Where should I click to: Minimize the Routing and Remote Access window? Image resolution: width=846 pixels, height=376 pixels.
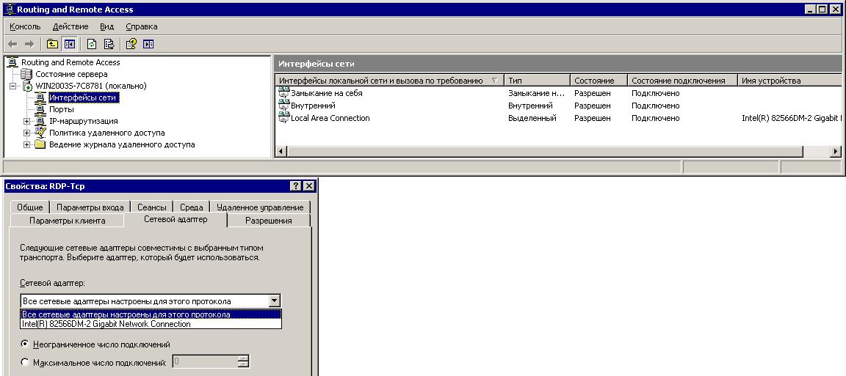click(811, 9)
